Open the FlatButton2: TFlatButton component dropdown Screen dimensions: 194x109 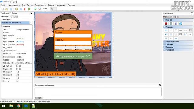(x=31, y=23)
